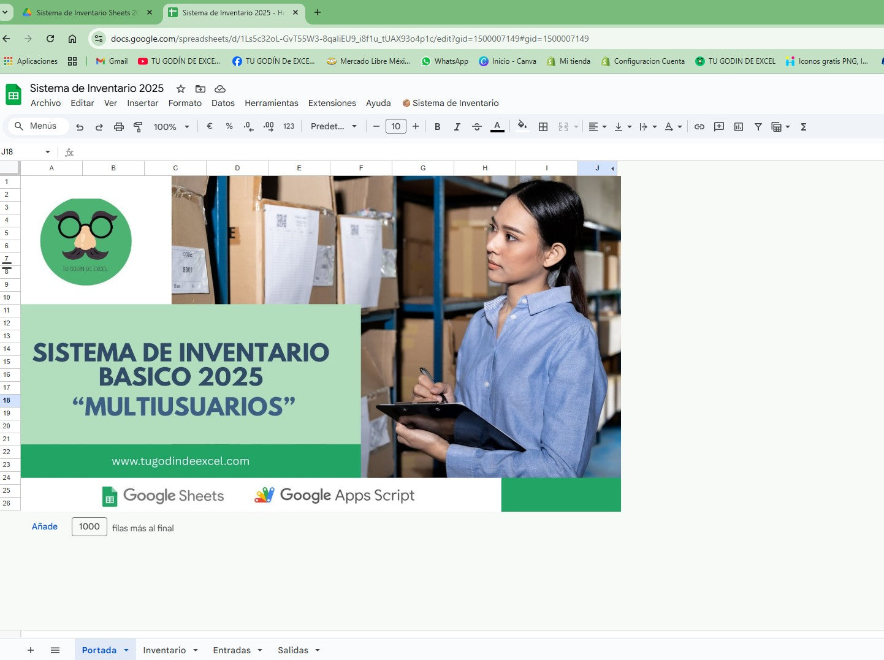
Task: Open the horizontal align dropdown
Action: 604,127
